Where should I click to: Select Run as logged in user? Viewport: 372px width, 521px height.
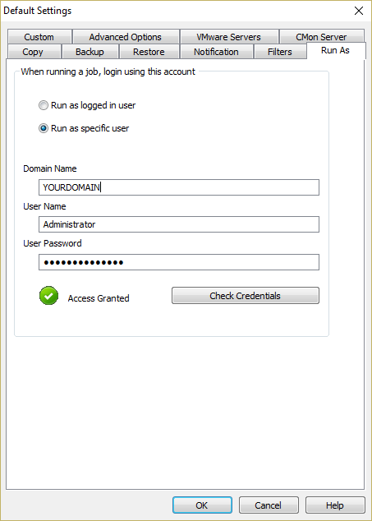click(x=44, y=106)
